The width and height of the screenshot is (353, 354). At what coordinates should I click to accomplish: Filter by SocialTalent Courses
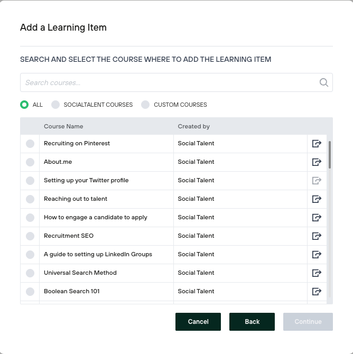coord(55,105)
